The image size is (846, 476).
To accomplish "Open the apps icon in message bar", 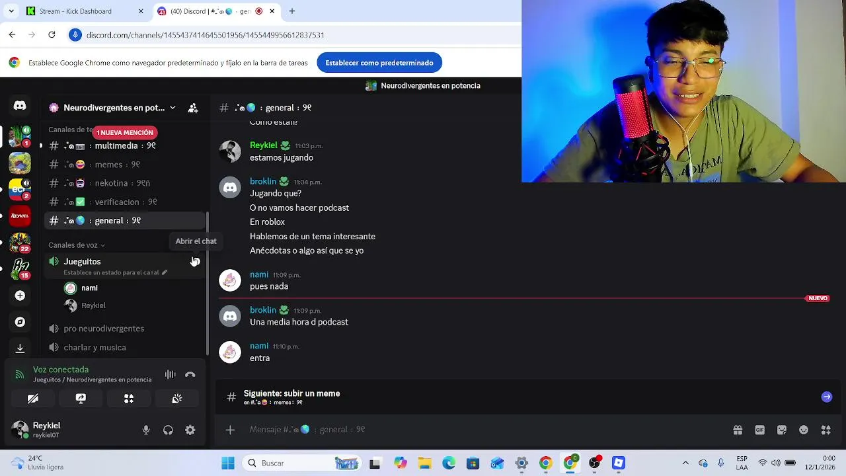I will [x=826, y=430].
